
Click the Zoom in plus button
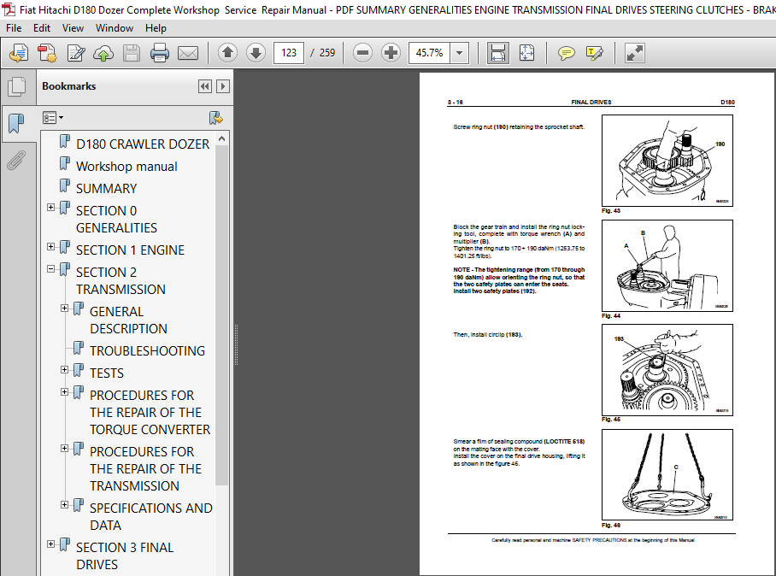tap(391, 52)
